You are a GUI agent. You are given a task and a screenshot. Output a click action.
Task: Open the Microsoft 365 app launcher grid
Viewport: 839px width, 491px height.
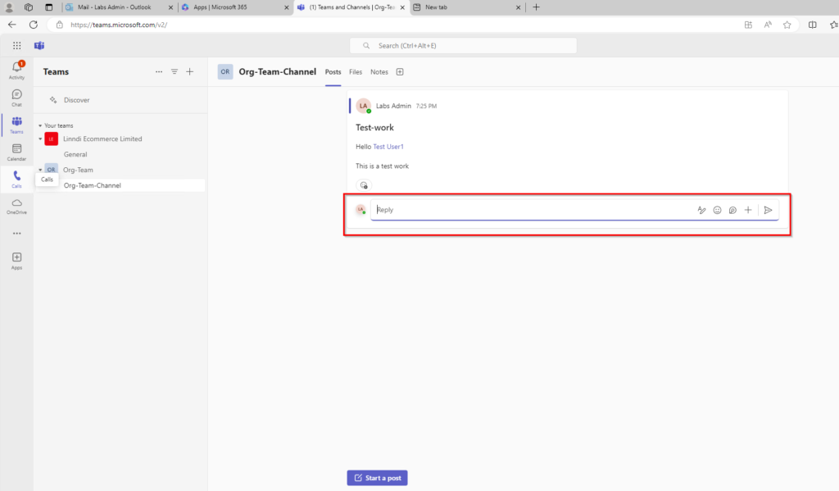[x=16, y=46]
